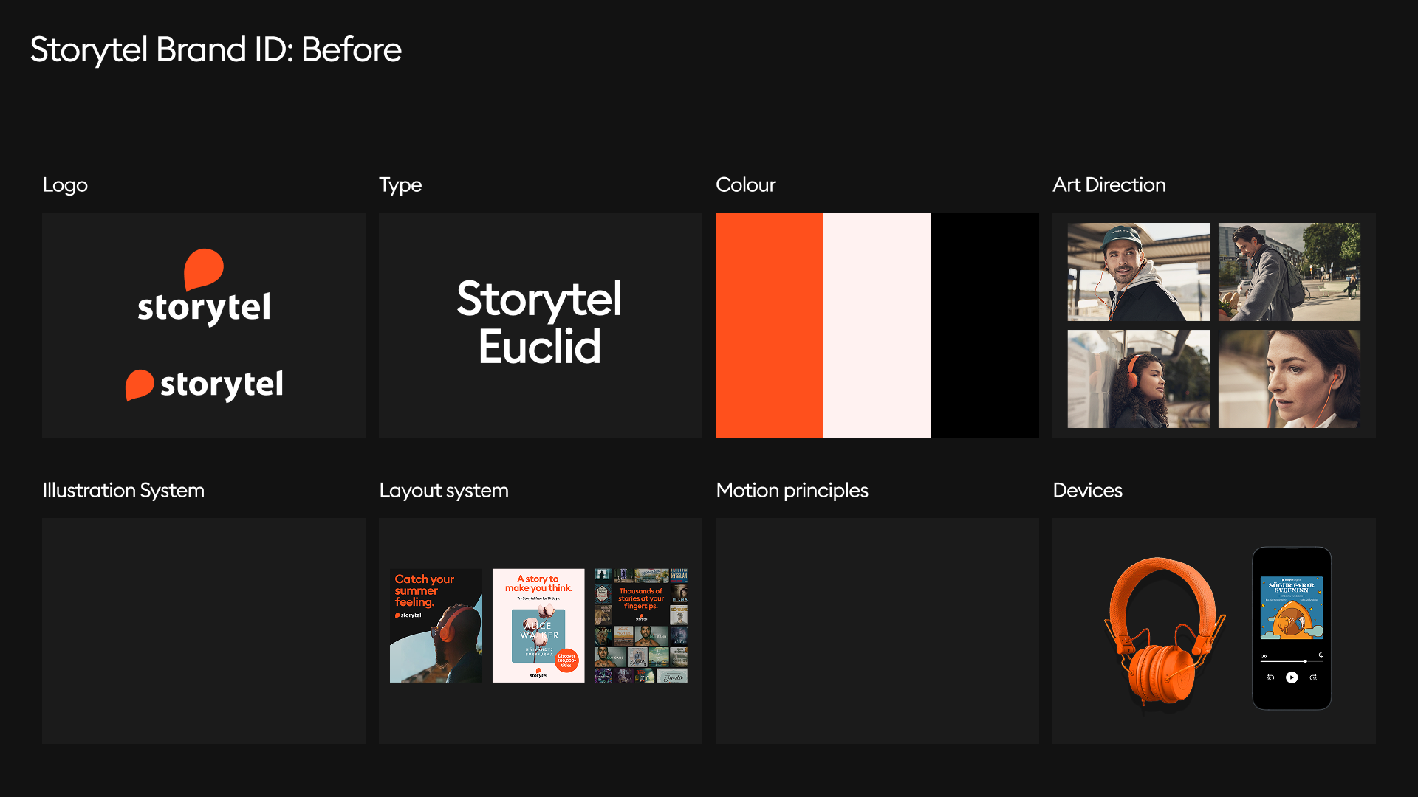Open the 'A story to make you think' poster

(x=538, y=625)
